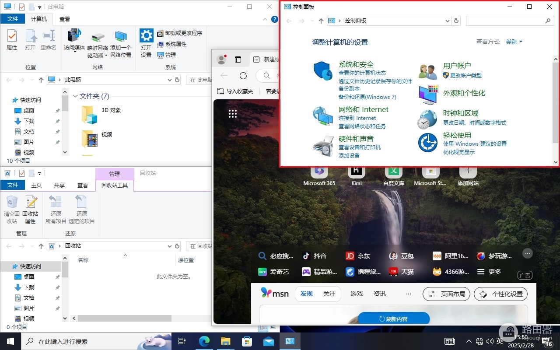560x350 pixels.
Task: Open Network and Internet globe icon
Action: coord(323,116)
